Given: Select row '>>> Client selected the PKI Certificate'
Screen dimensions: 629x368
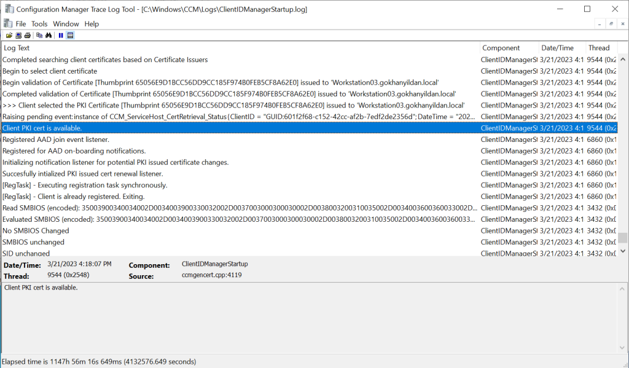Looking at the screenshot, I should pos(309,106).
